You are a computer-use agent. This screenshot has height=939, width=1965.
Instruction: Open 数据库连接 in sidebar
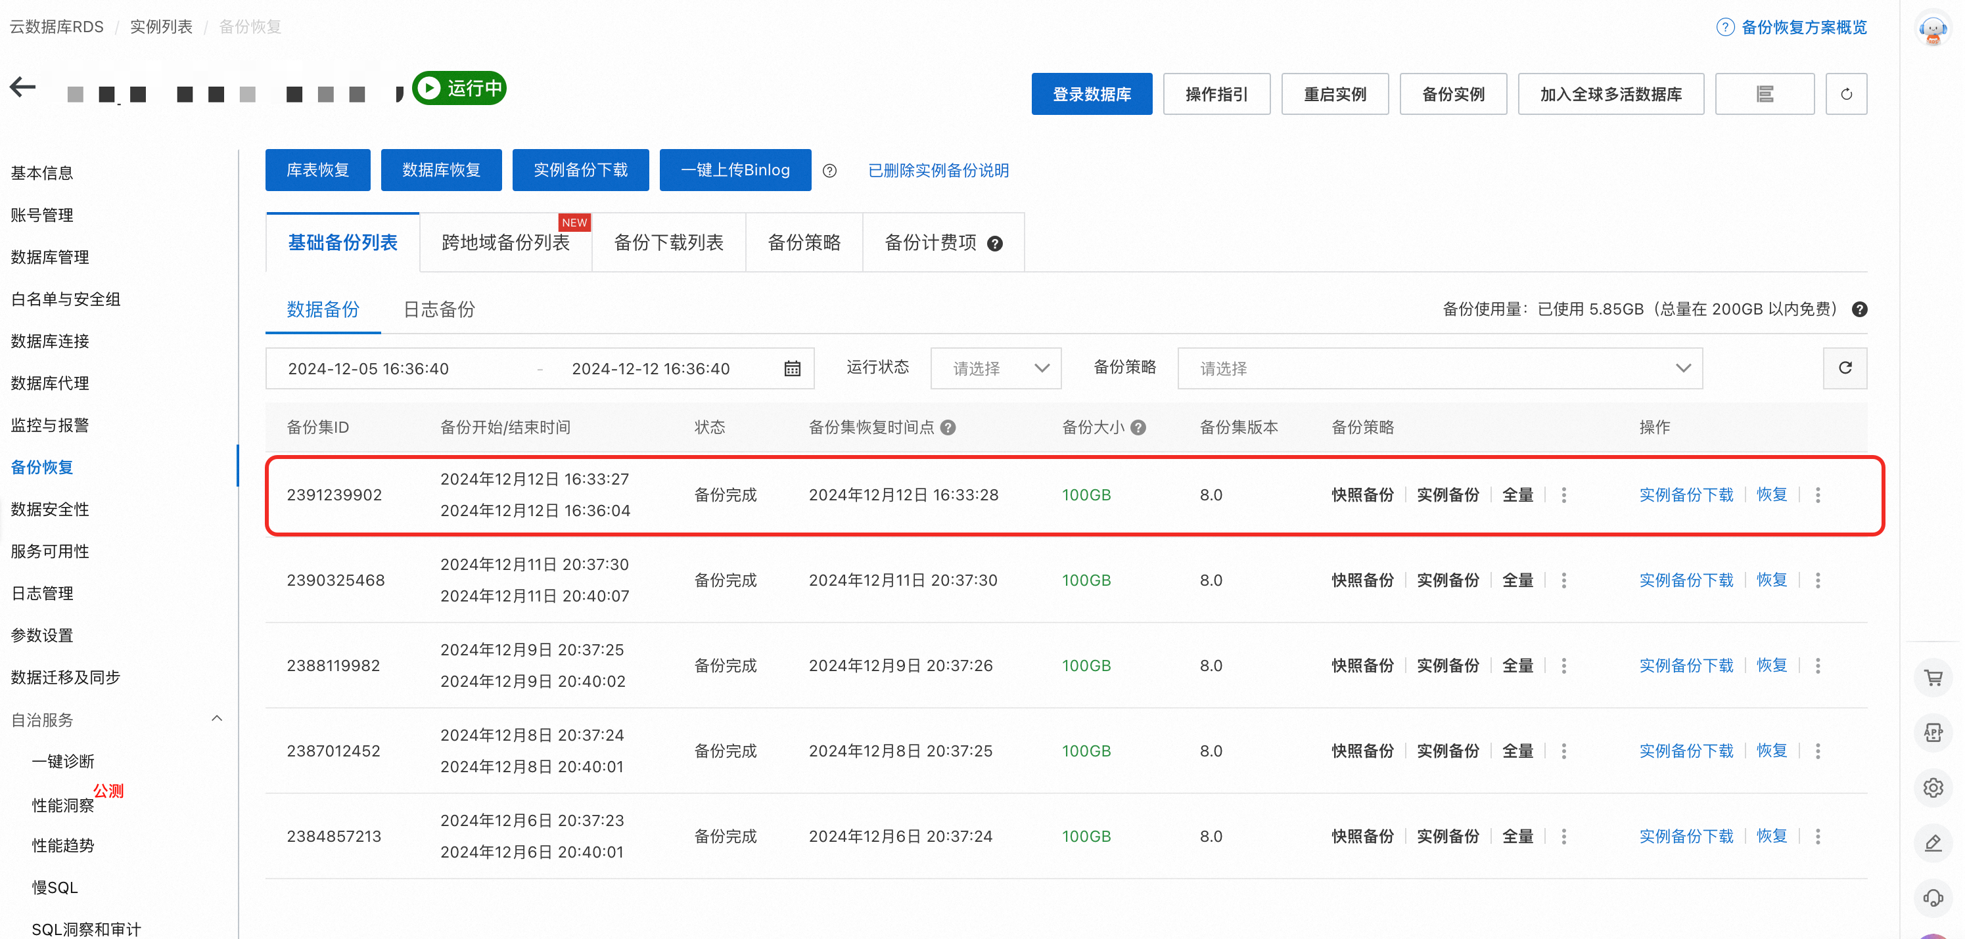pyautogui.click(x=49, y=341)
